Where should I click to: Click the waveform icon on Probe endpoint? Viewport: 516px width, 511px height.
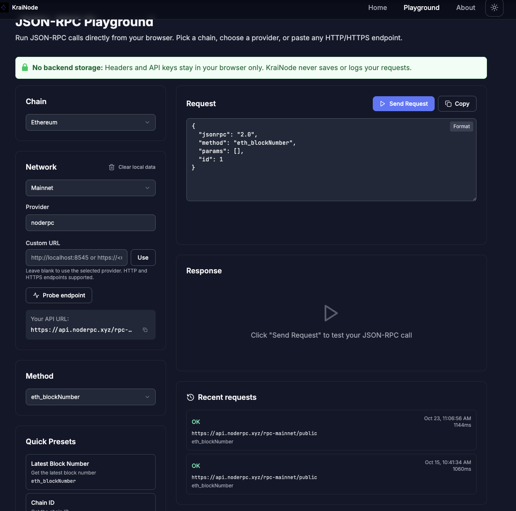37,295
